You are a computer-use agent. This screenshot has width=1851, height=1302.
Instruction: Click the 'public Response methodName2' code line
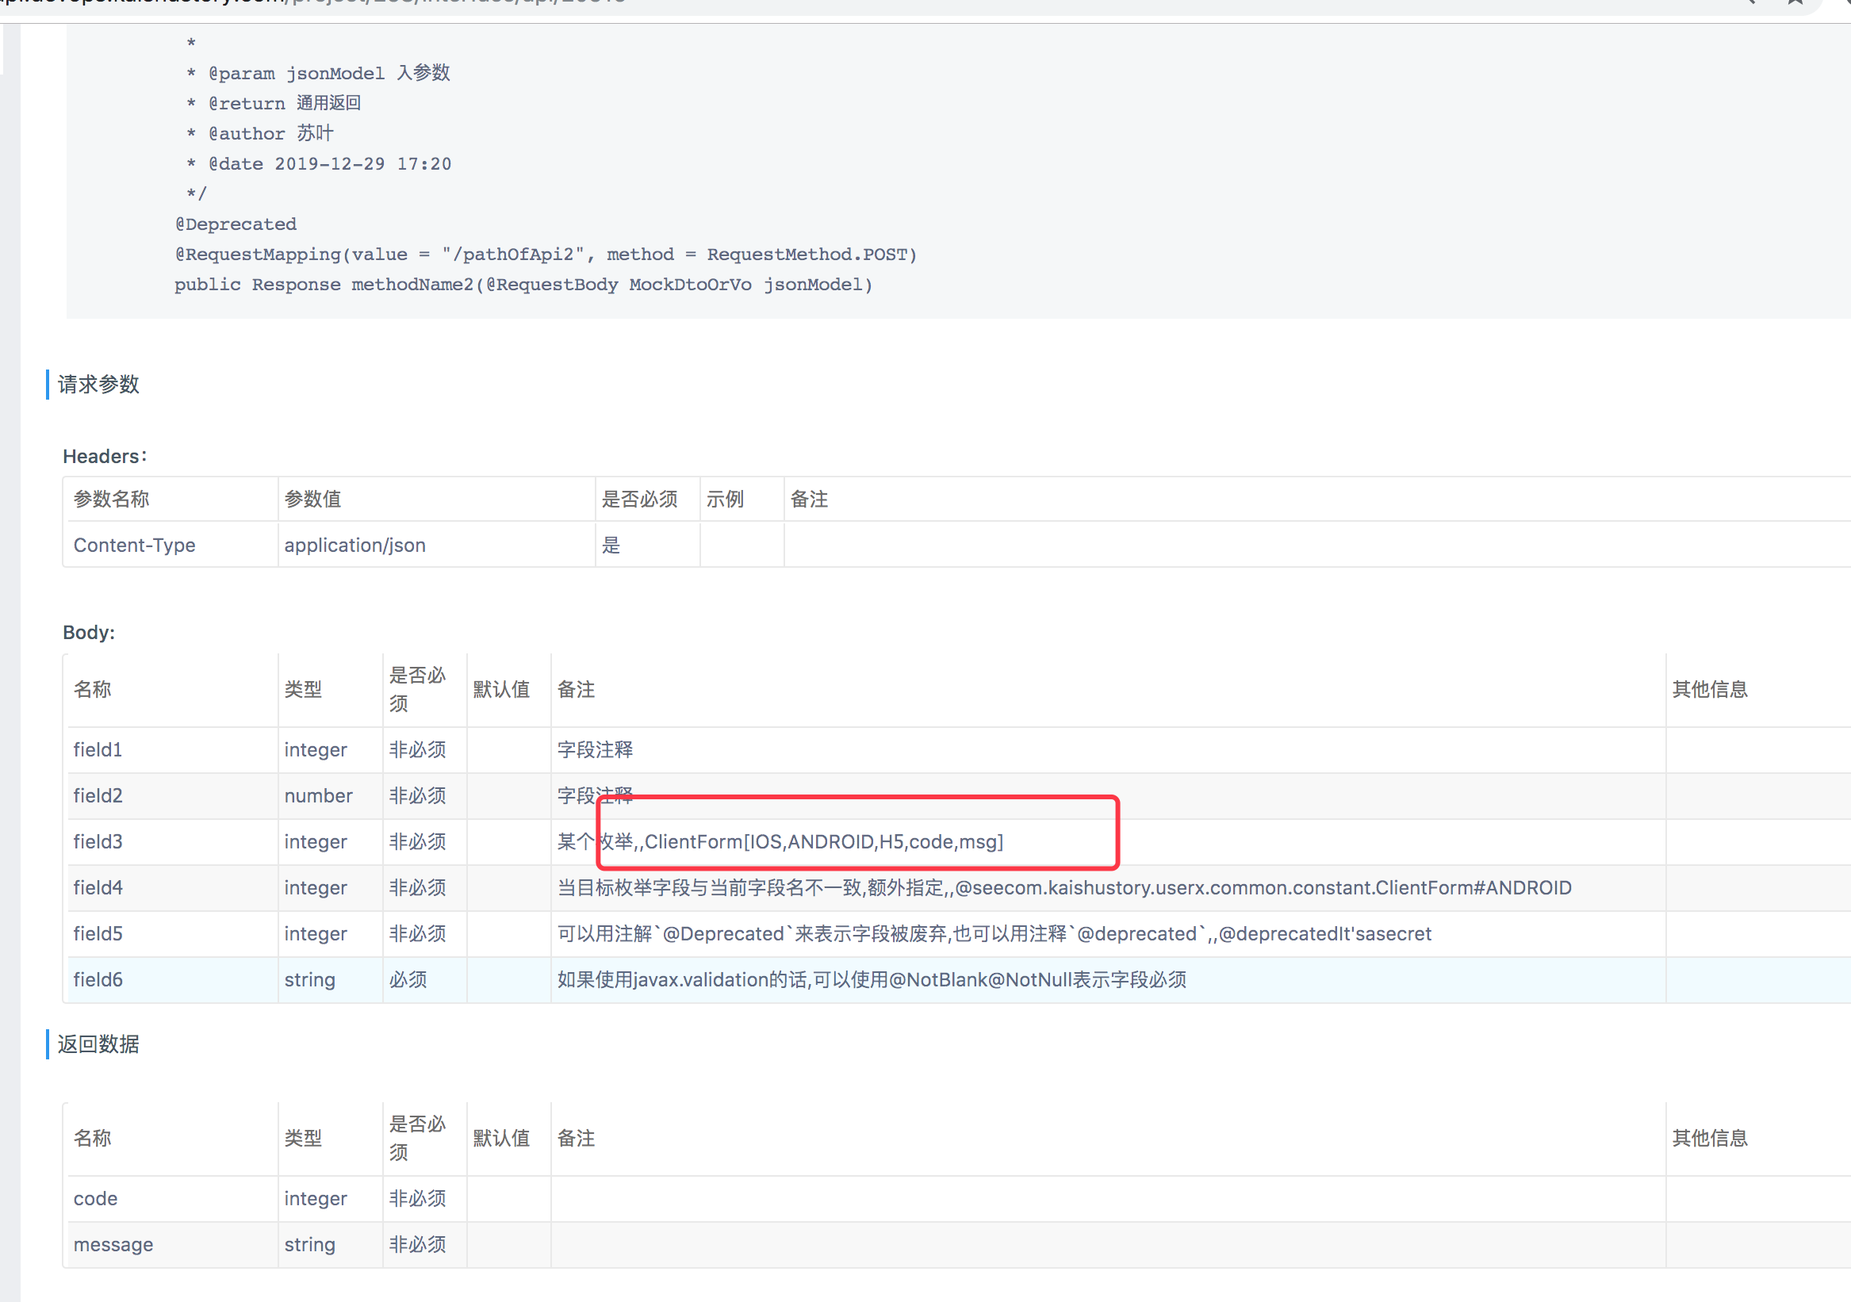point(523,285)
